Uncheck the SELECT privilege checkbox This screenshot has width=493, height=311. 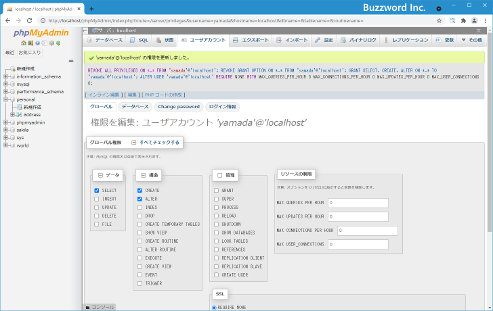98,191
